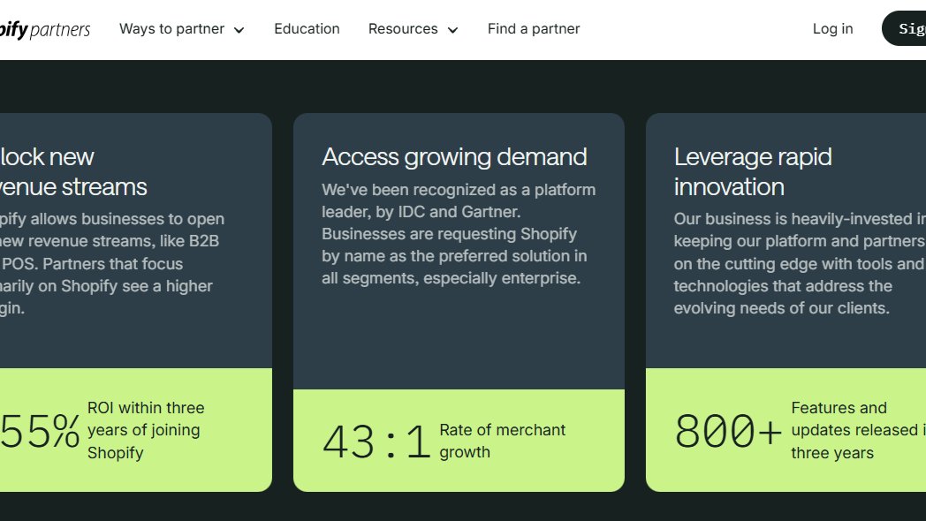926x521 pixels.
Task: Click the paragraph about B2B revenue streams
Action: 112,263
